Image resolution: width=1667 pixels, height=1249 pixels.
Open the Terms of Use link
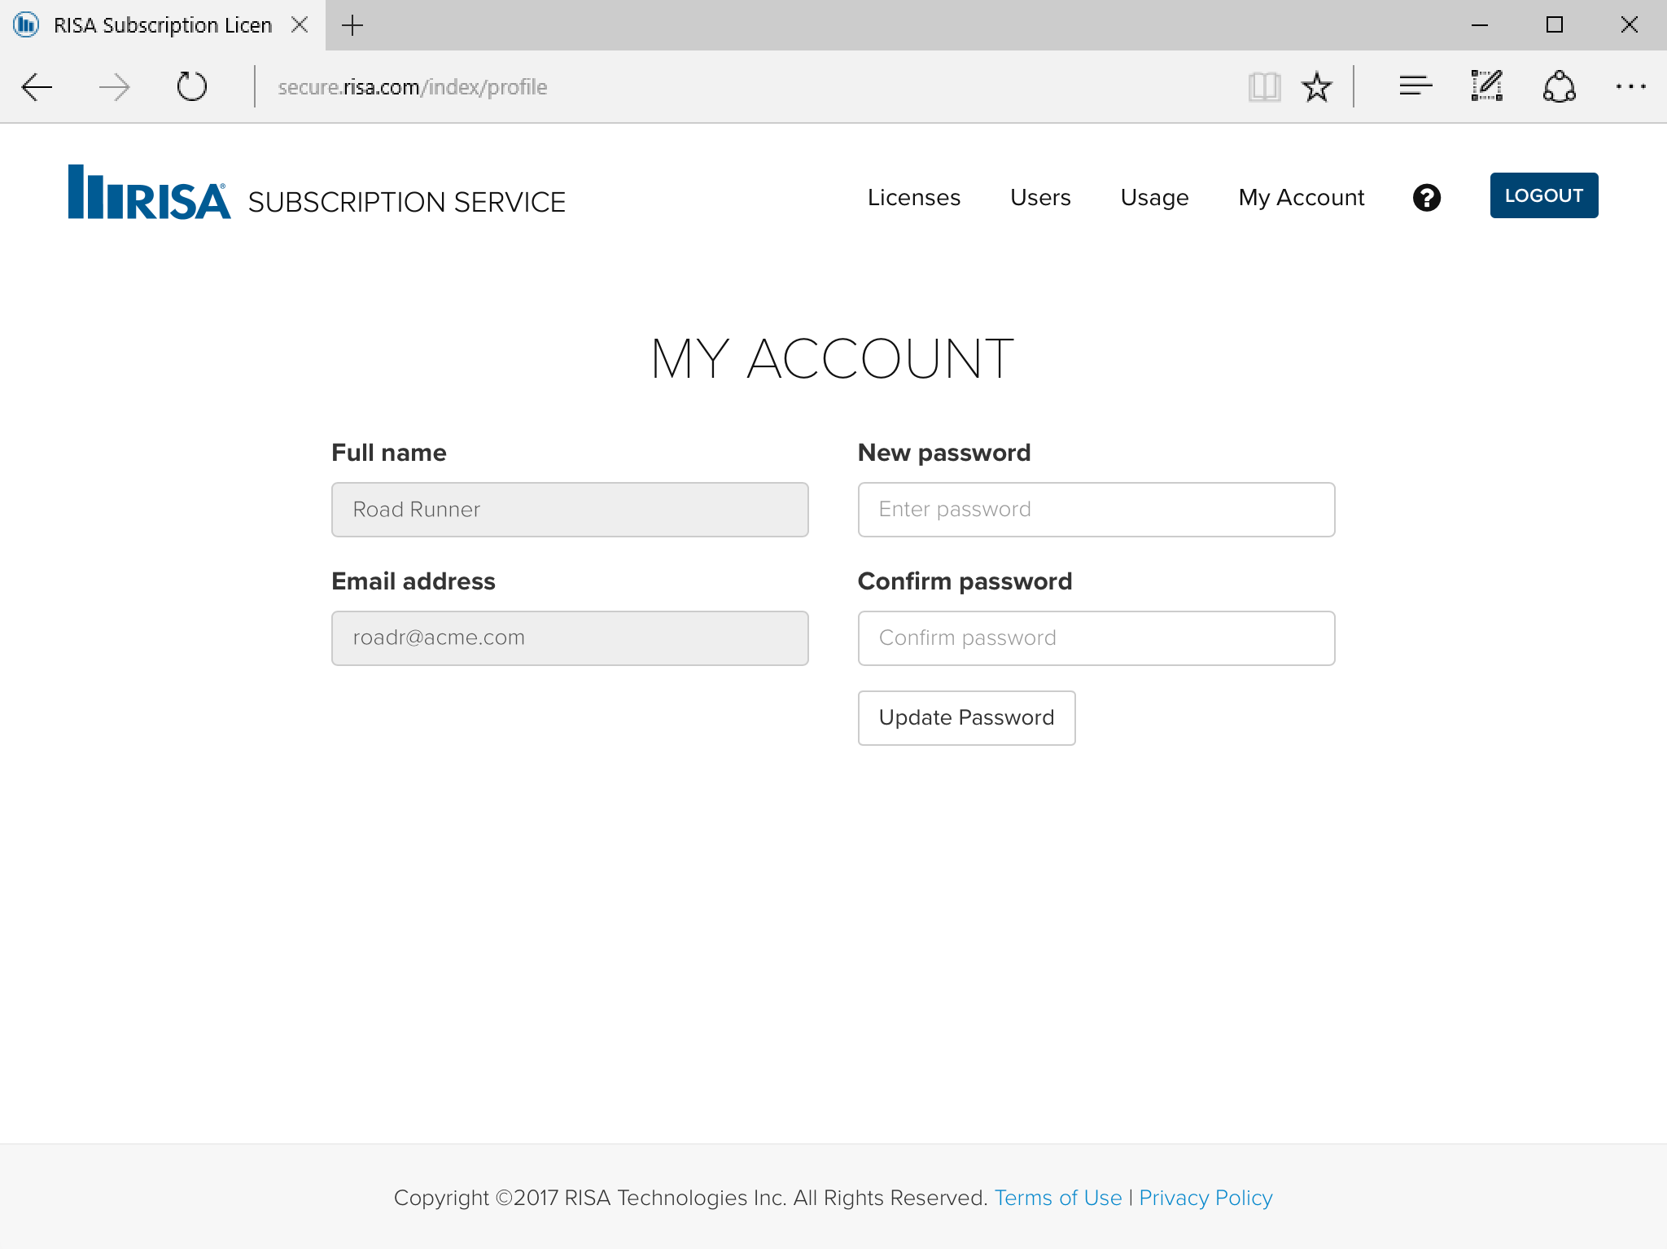pyautogui.click(x=1057, y=1198)
